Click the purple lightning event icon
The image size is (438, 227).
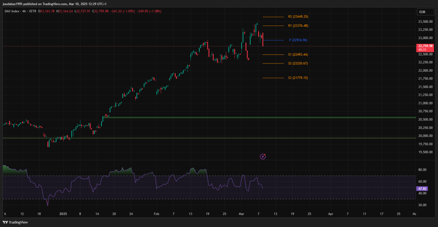(x=263, y=156)
